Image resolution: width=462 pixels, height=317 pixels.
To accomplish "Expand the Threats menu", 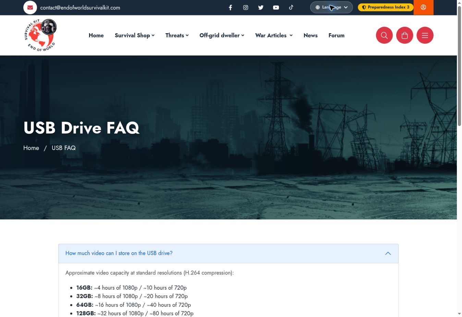I will coord(177,35).
